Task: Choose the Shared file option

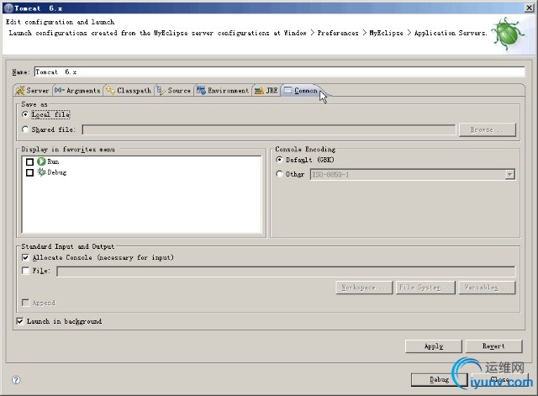Action: [x=25, y=129]
